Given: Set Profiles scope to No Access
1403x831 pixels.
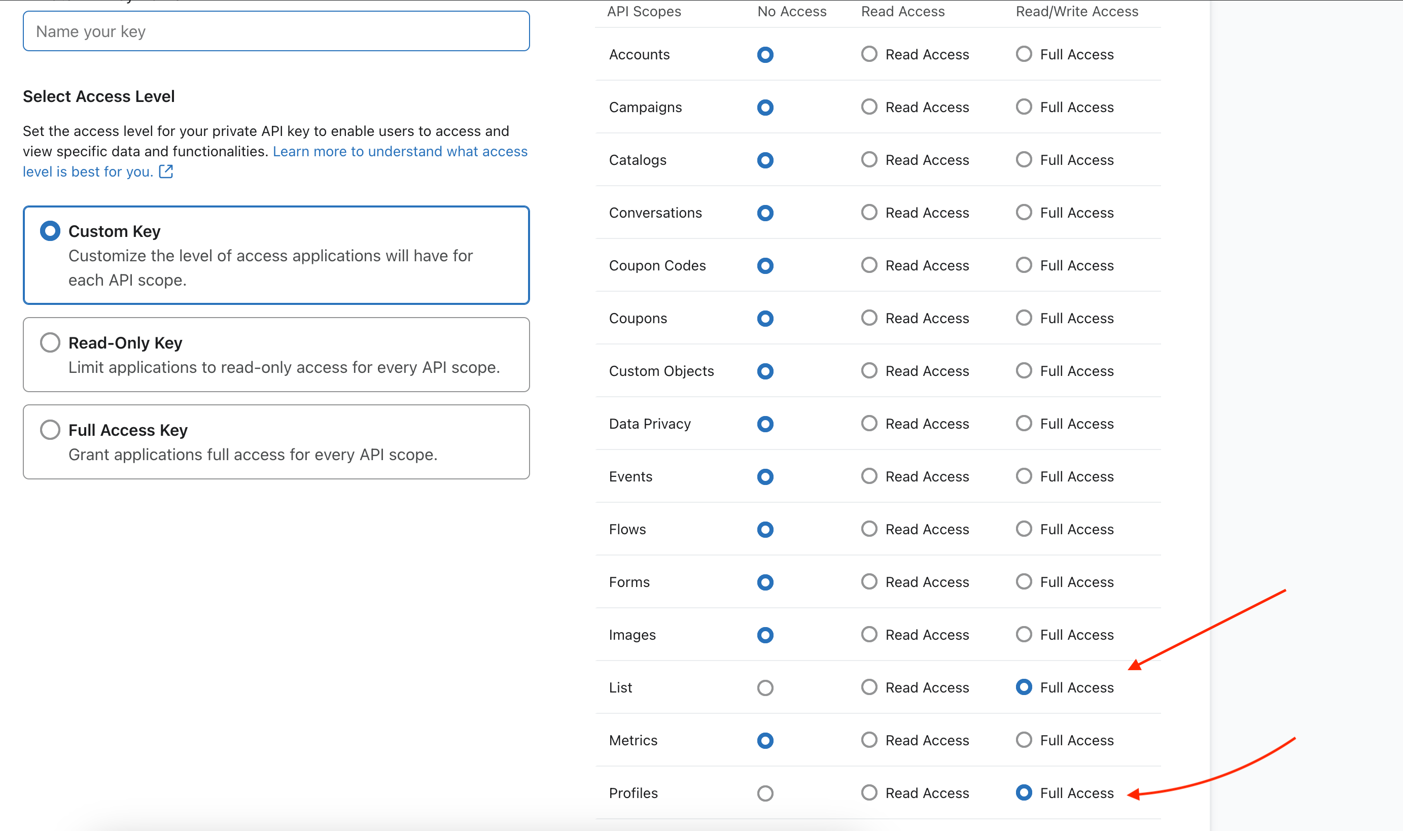Looking at the screenshot, I should coord(765,793).
